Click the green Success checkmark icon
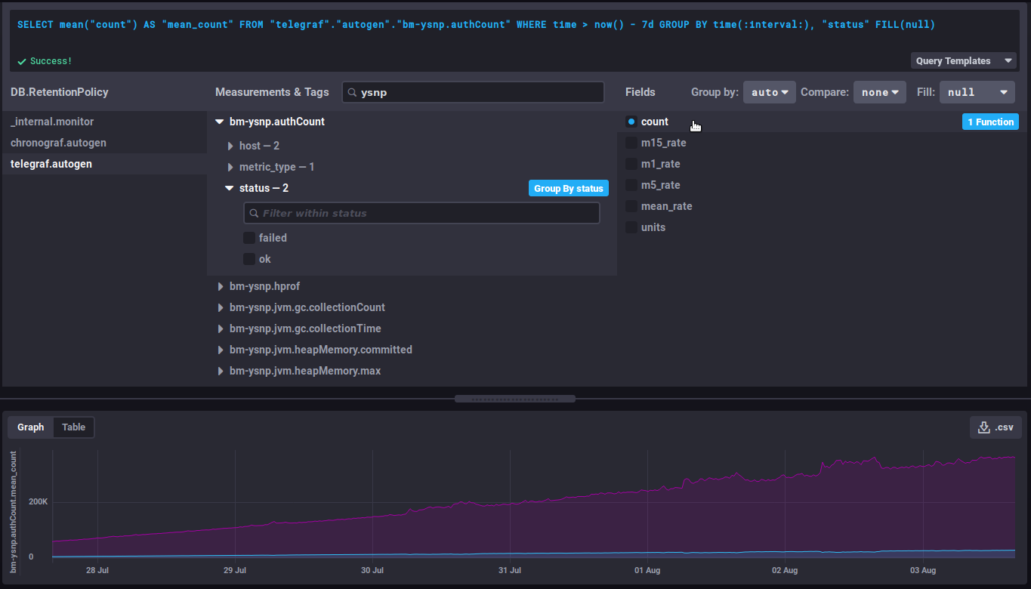The height and width of the screenshot is (589, 1031). tap(22, 61)
